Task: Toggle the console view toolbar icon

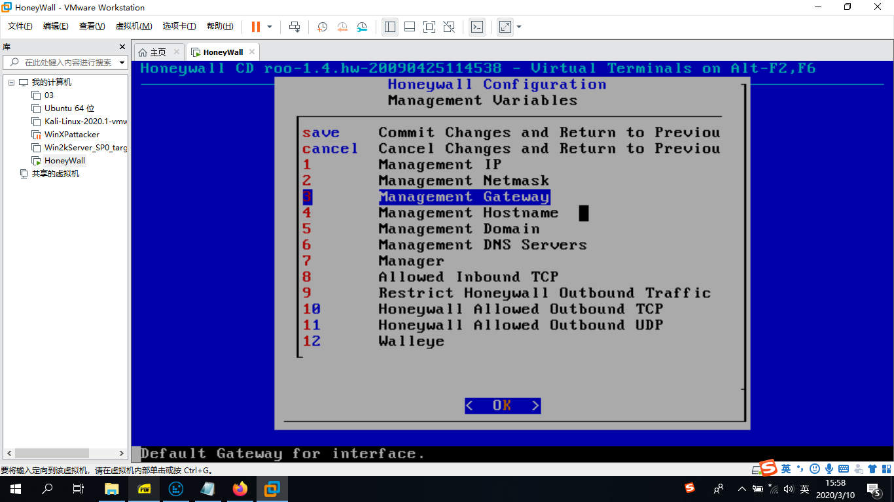Action: point(478,27)
